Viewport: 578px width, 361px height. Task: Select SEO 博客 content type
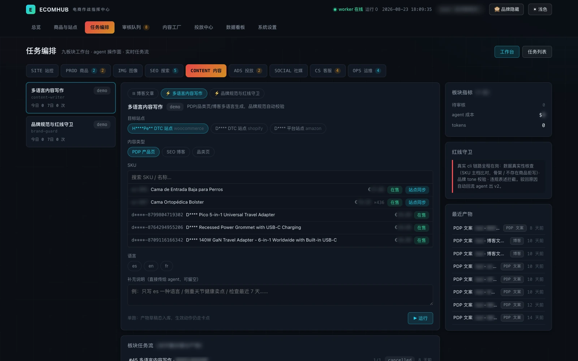click(x=176, y=152)
